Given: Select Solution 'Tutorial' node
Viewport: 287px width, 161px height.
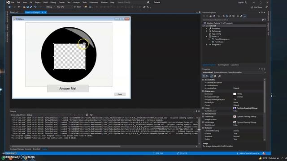Looking at the screenshot, I should point(220,23).
